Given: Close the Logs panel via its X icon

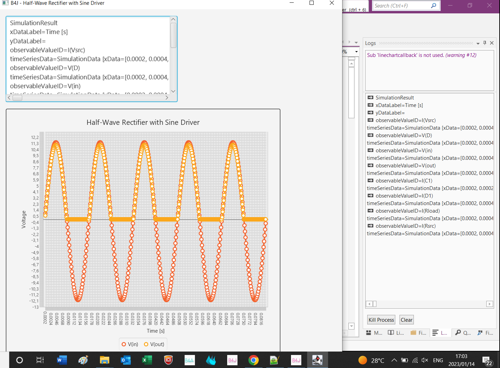Looking at the screenshot, I should 492,43.
